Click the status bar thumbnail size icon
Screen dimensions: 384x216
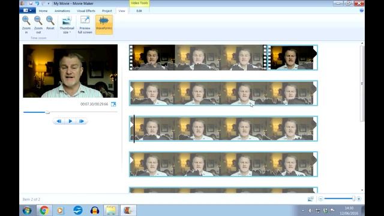tap(311, 199)
